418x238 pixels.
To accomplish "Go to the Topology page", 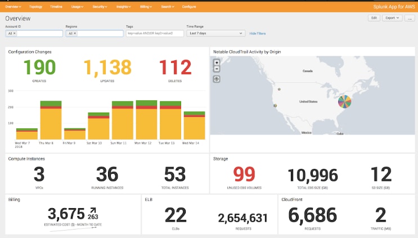I will pyautogui.click(x=35, y=7).
